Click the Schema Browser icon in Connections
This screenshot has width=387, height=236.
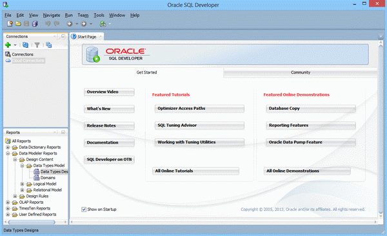(48, 45)
